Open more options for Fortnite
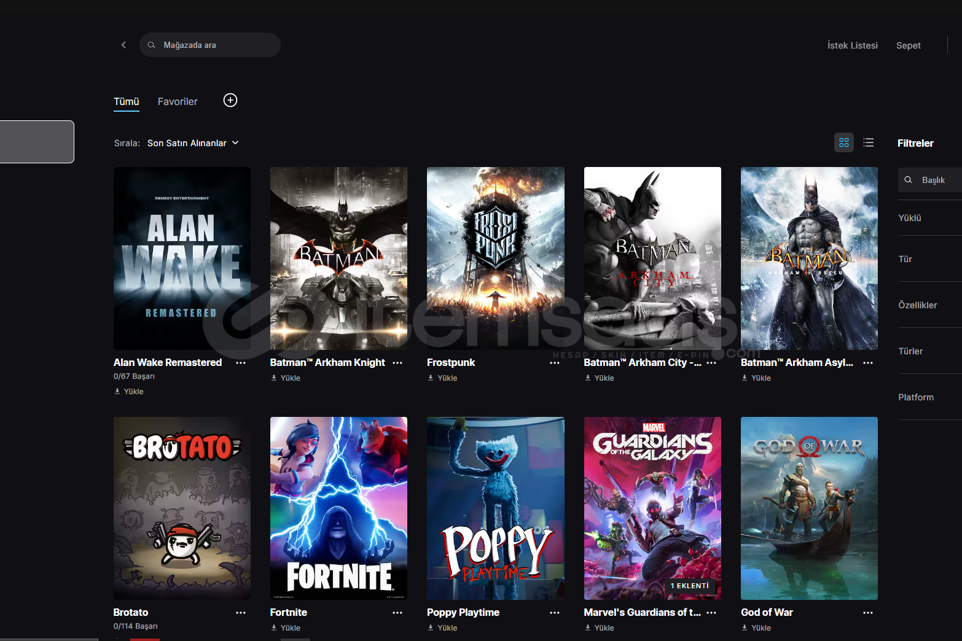Screen dimensions: 962x641 (x=397, y=613)
